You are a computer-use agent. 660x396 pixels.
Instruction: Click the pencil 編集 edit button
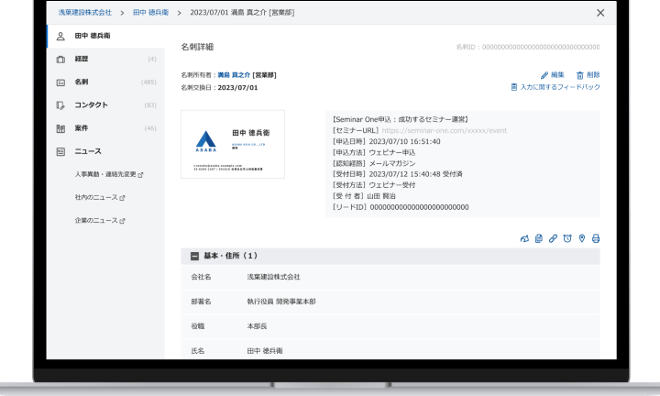pos(553,74)
